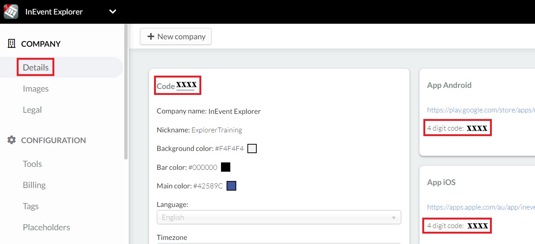Click the App iOS 4 digit code value
This screenshot has width=535, height=244.
tap(478, 225)
